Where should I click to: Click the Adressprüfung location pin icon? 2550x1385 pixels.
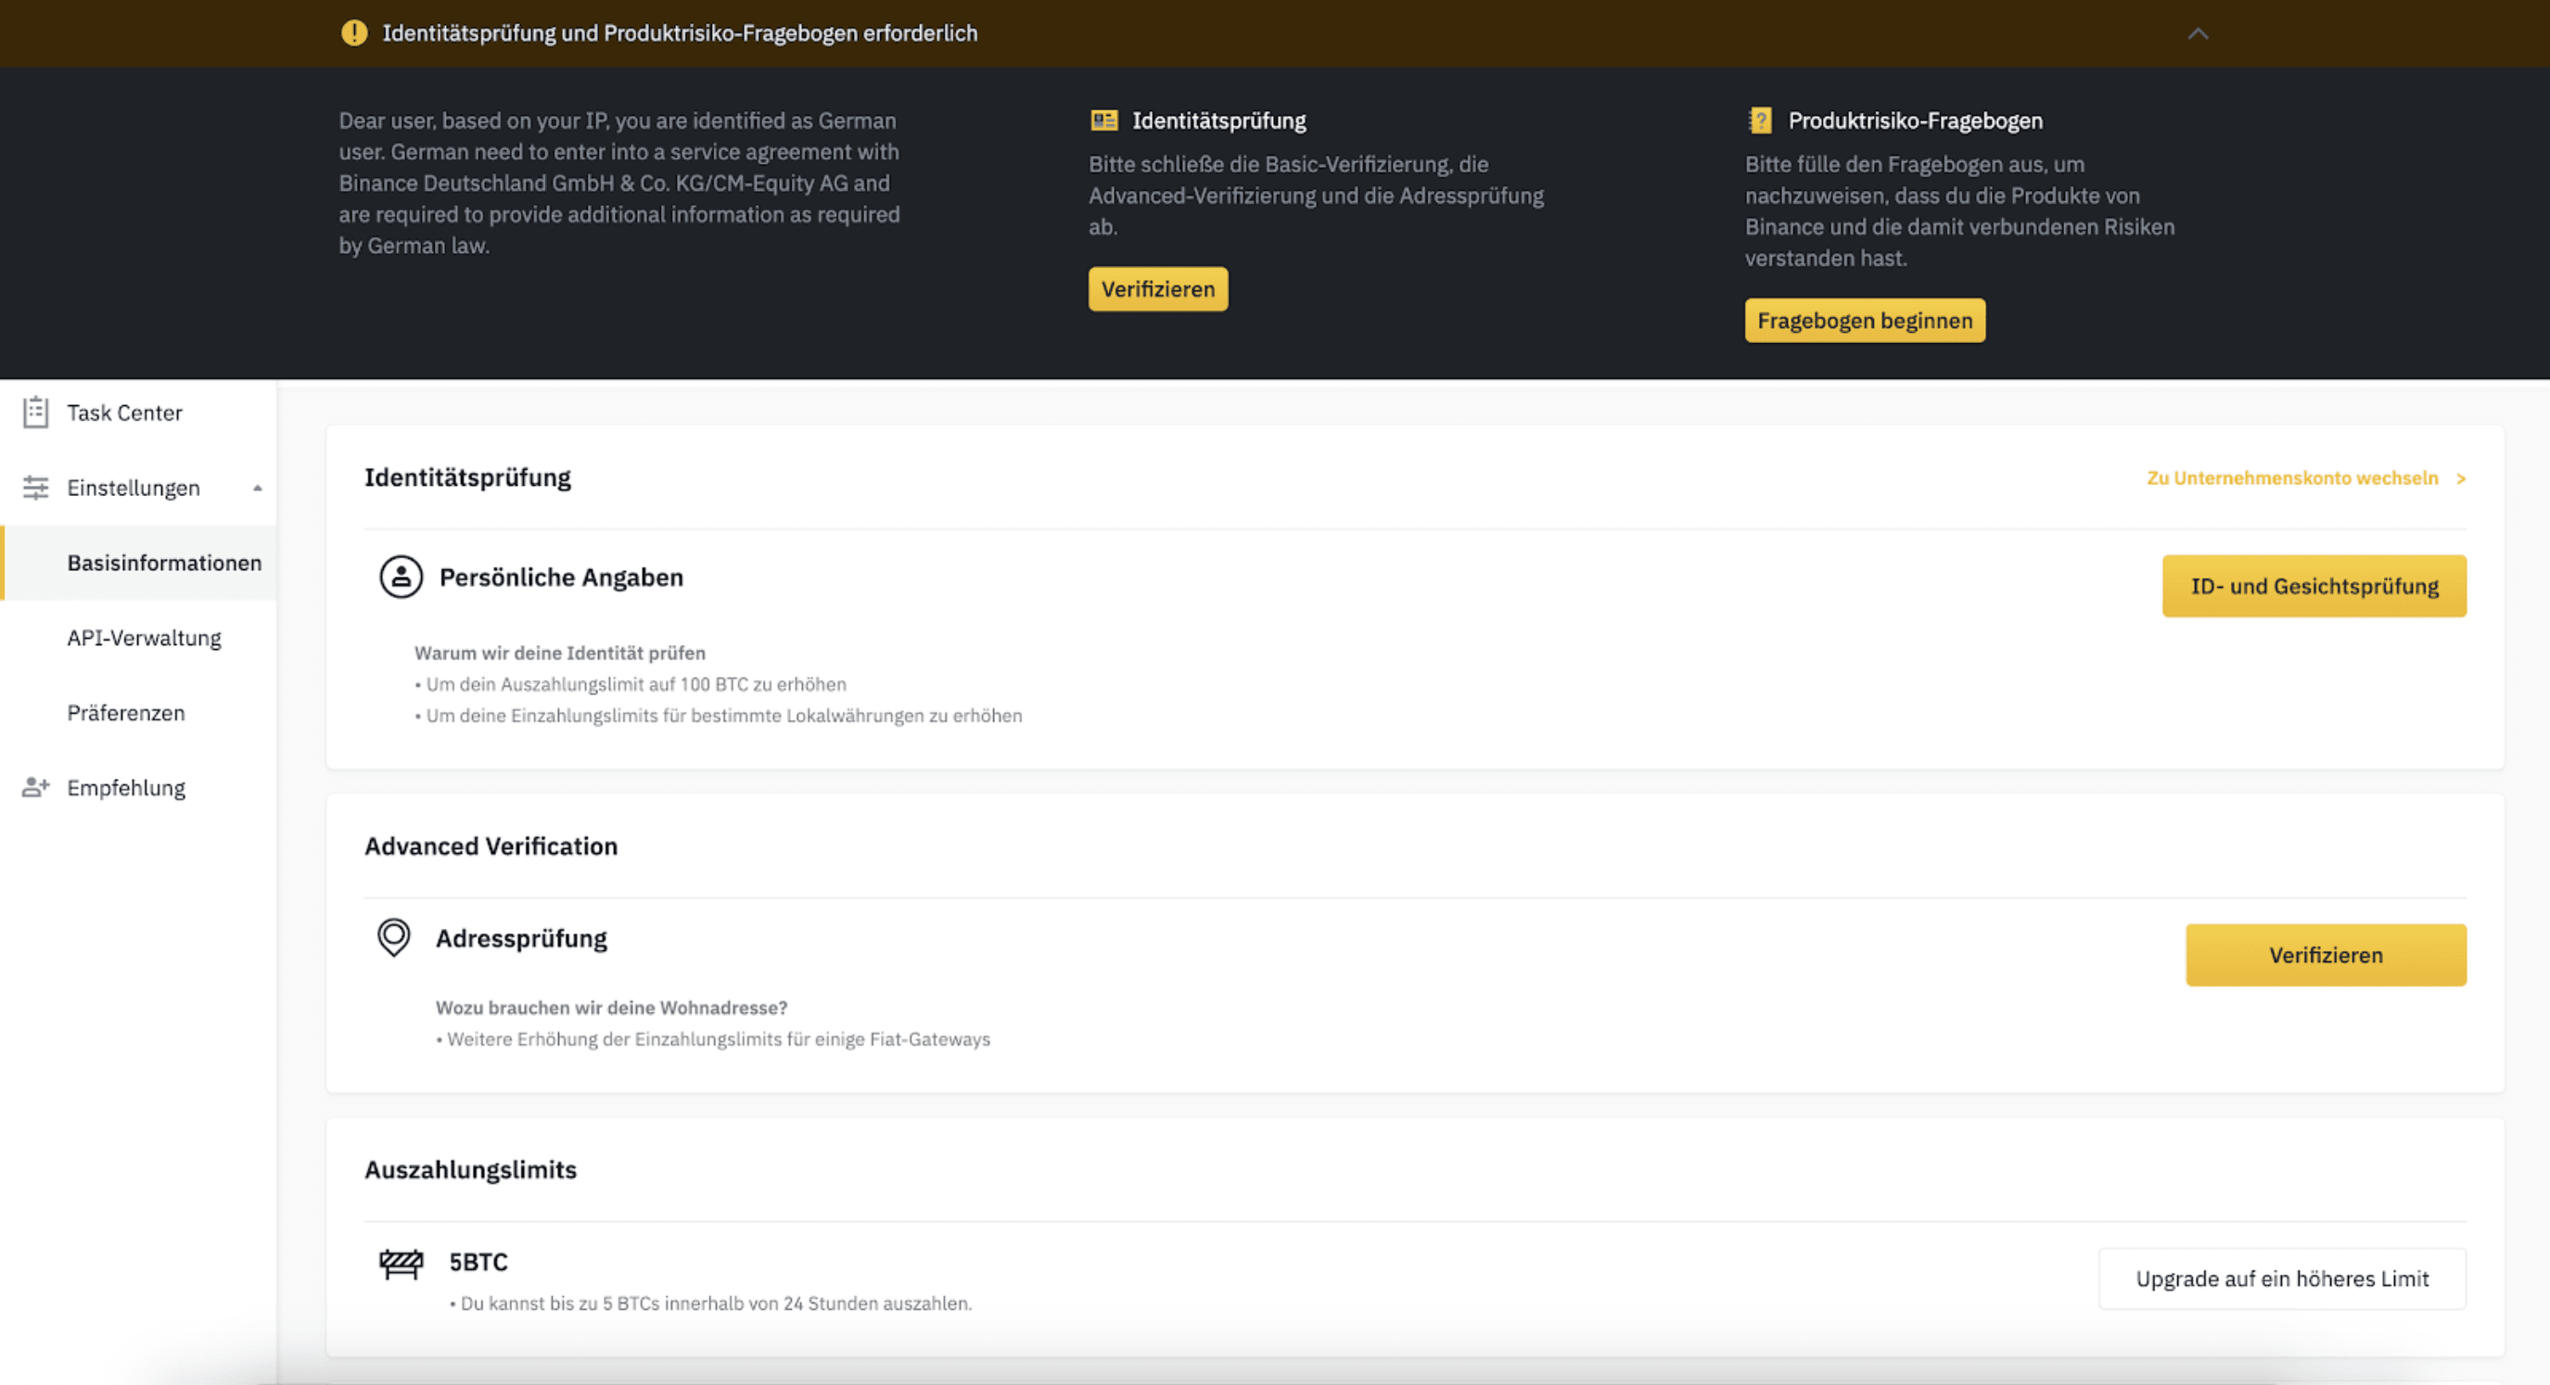point(394,937)
